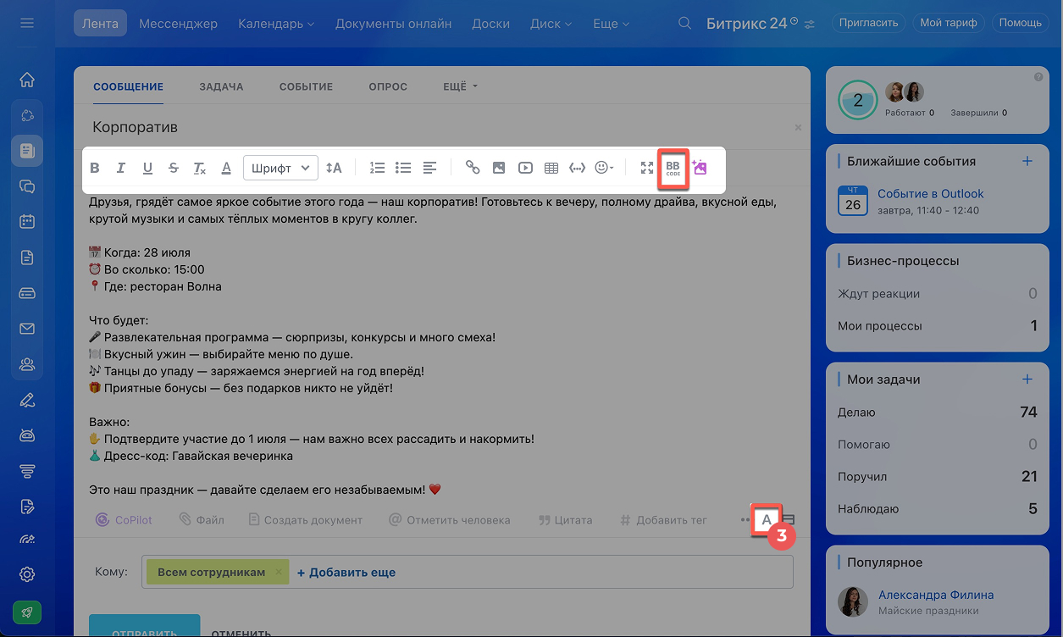The height and width of the screenshot is (637, 1063).
Task: Open the emoji smiley picker
Action: tap(604, 168)
